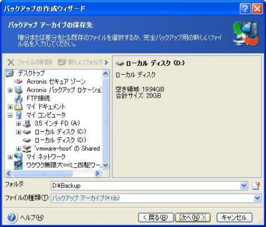Screen dimensions: 266x227
Task: Click the 合計サイズ: 20GB text
Action: tap(139, 96)
